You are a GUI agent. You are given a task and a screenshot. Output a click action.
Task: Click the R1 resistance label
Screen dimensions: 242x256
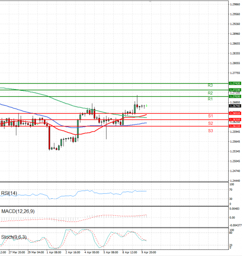coord(210,99)
